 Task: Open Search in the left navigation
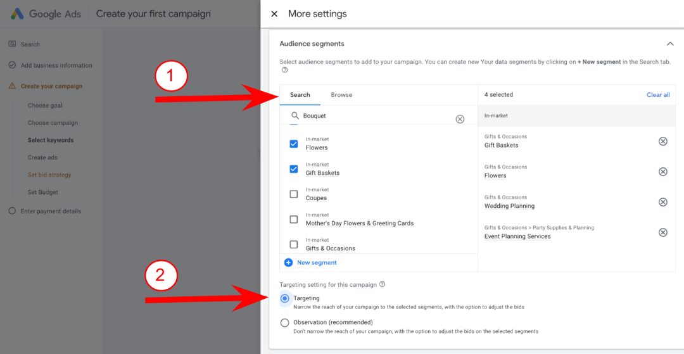[x=30, y=44]
